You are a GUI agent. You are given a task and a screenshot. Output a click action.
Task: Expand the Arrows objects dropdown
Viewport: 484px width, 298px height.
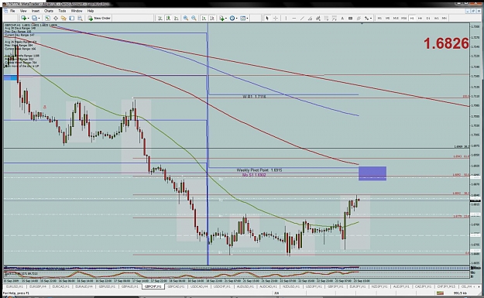pyautogui.click(x=371, y=19)
